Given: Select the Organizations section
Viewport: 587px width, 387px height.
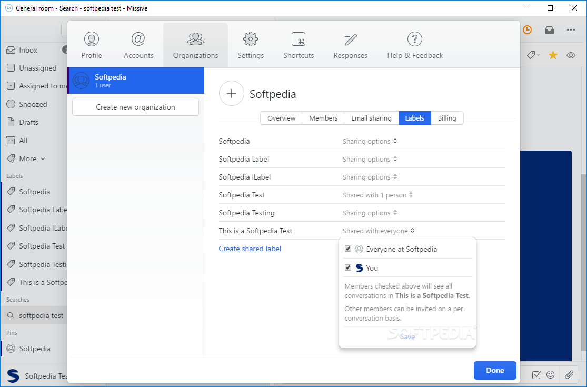Looking at the screenshot, I should 195,45.
